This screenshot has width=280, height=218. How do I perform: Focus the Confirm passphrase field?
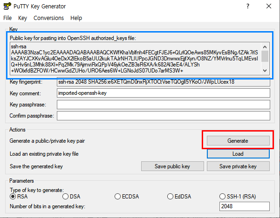pos(164,116)
